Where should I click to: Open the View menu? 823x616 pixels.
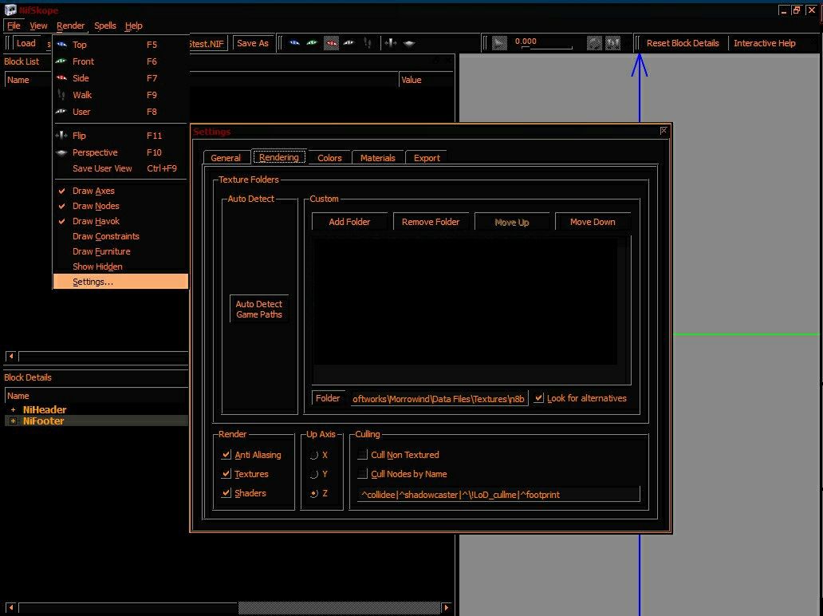point(38,26)
